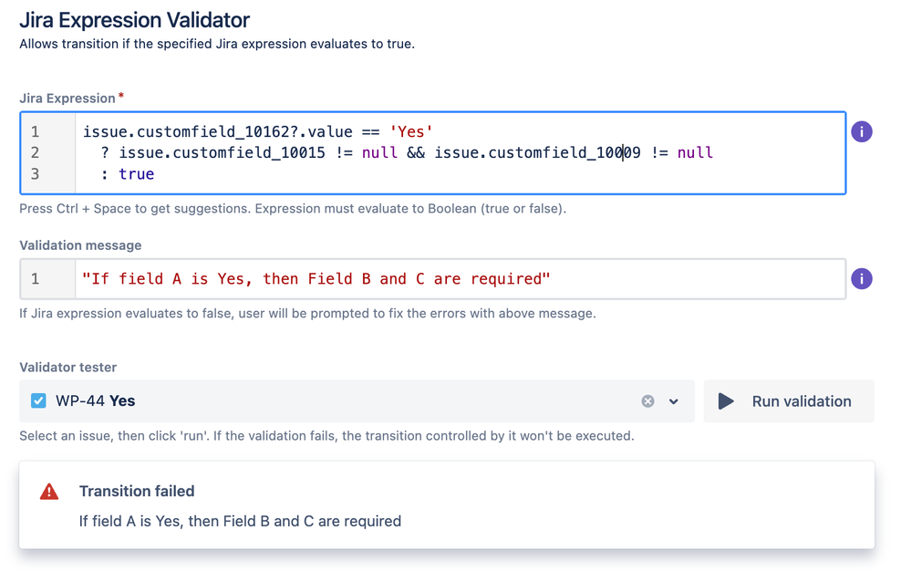911x582 pixels.
Task: Click the Jira Expression Validator heading
Action: pos(134,20)
